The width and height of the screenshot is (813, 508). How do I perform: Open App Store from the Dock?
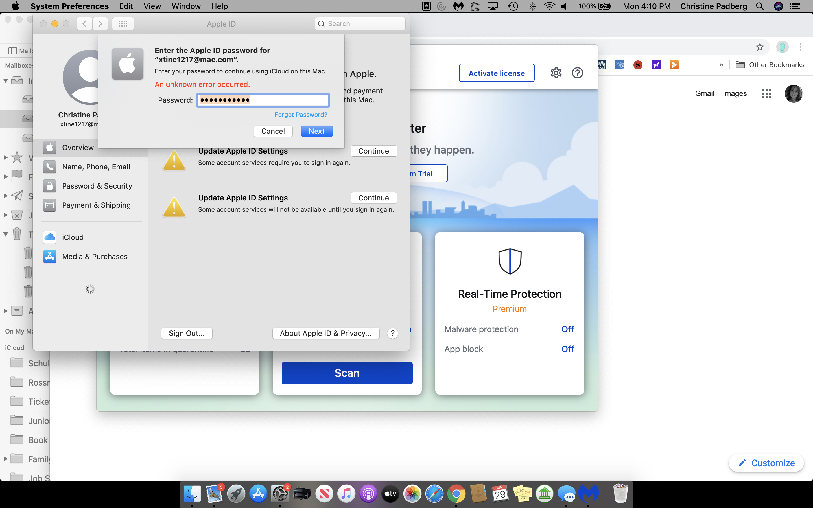coord(258,494)
